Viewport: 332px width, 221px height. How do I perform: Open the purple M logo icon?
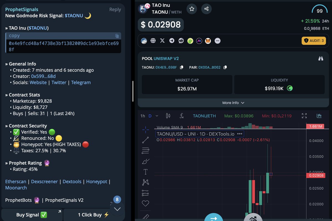(199, 41)
